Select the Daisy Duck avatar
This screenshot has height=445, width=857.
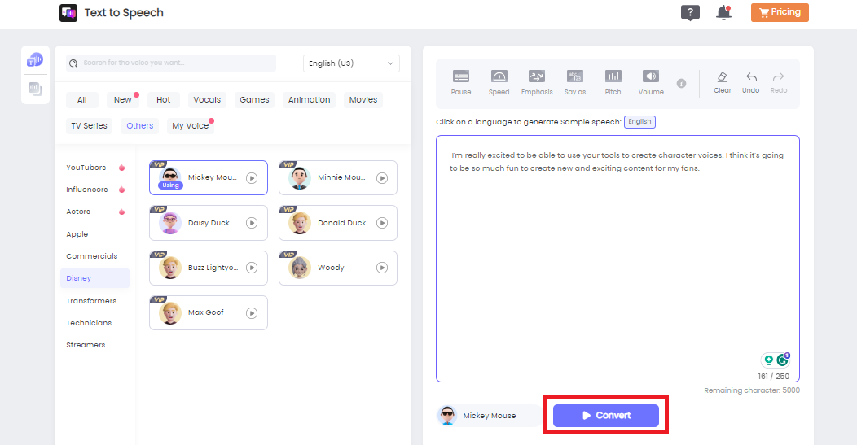pyautogui.click(x=170, y=223)
